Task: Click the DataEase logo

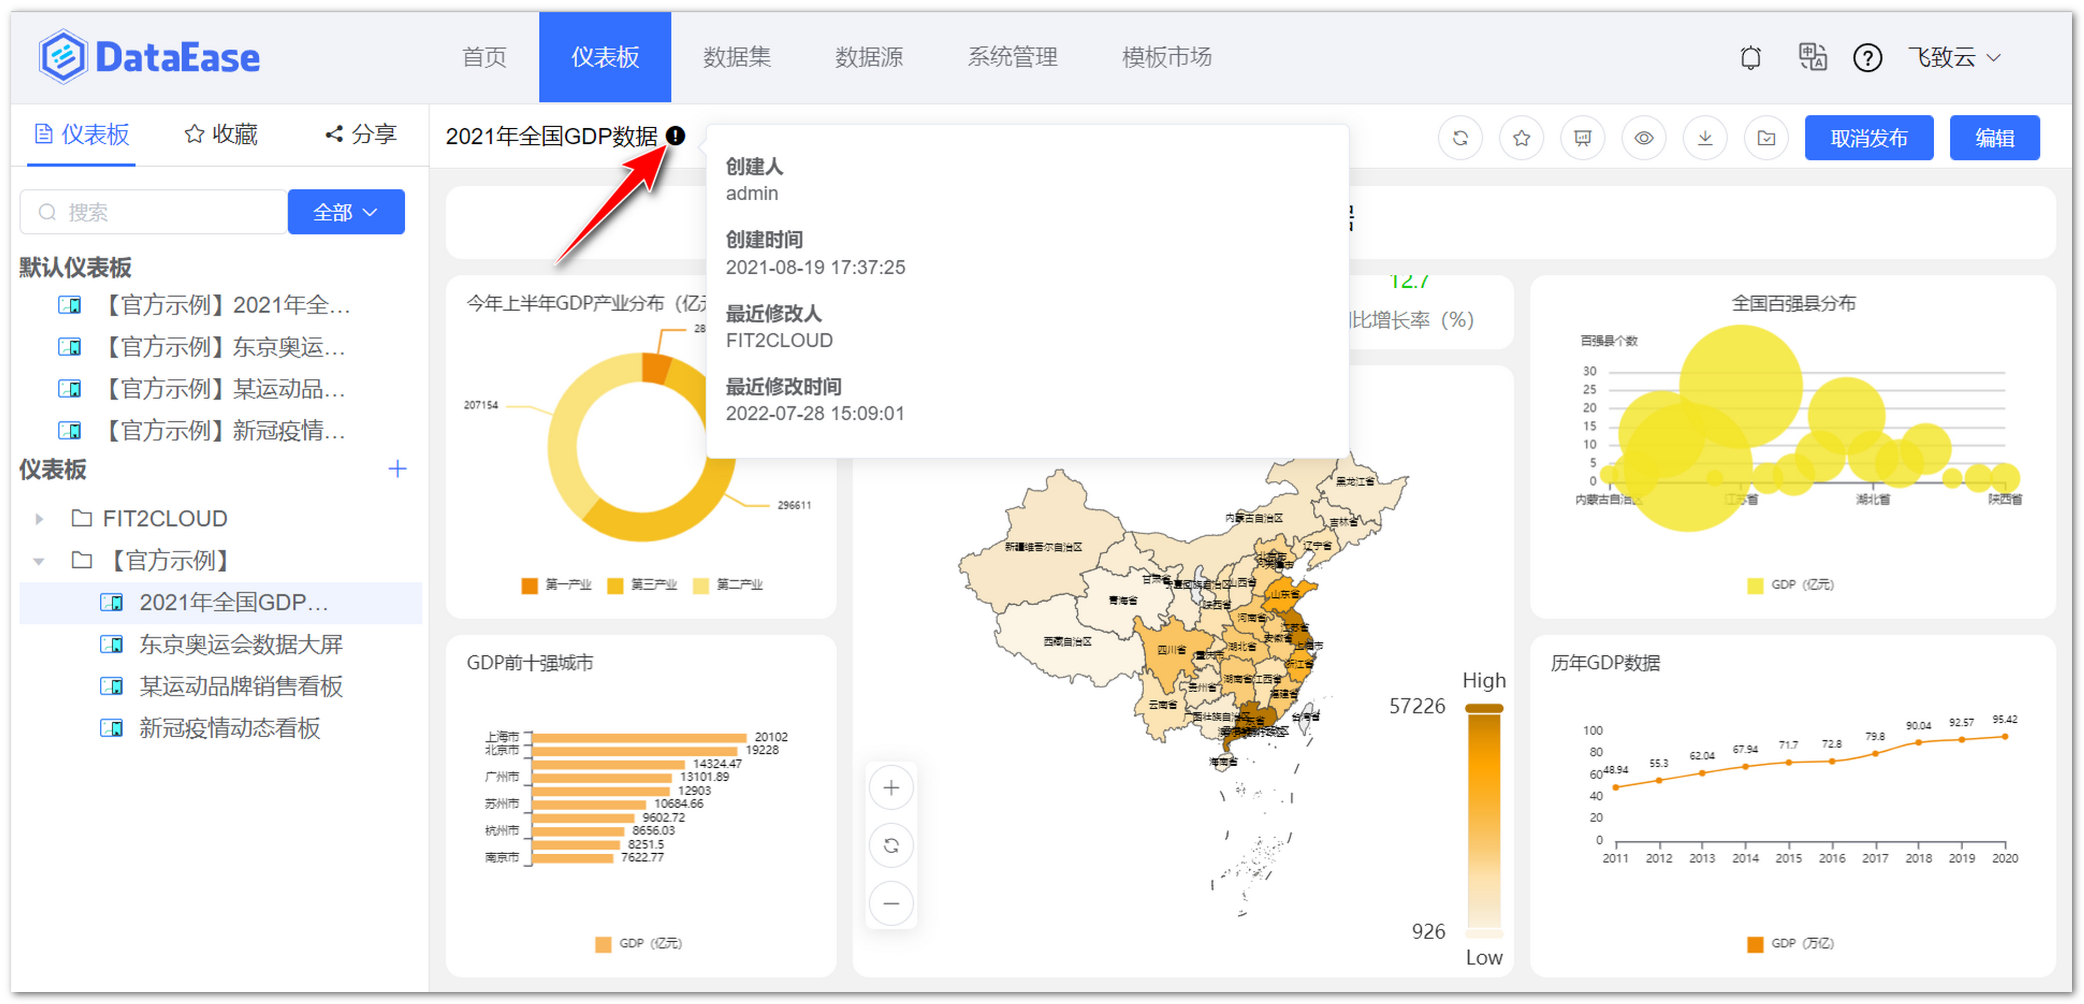Action: coord(149,57)
